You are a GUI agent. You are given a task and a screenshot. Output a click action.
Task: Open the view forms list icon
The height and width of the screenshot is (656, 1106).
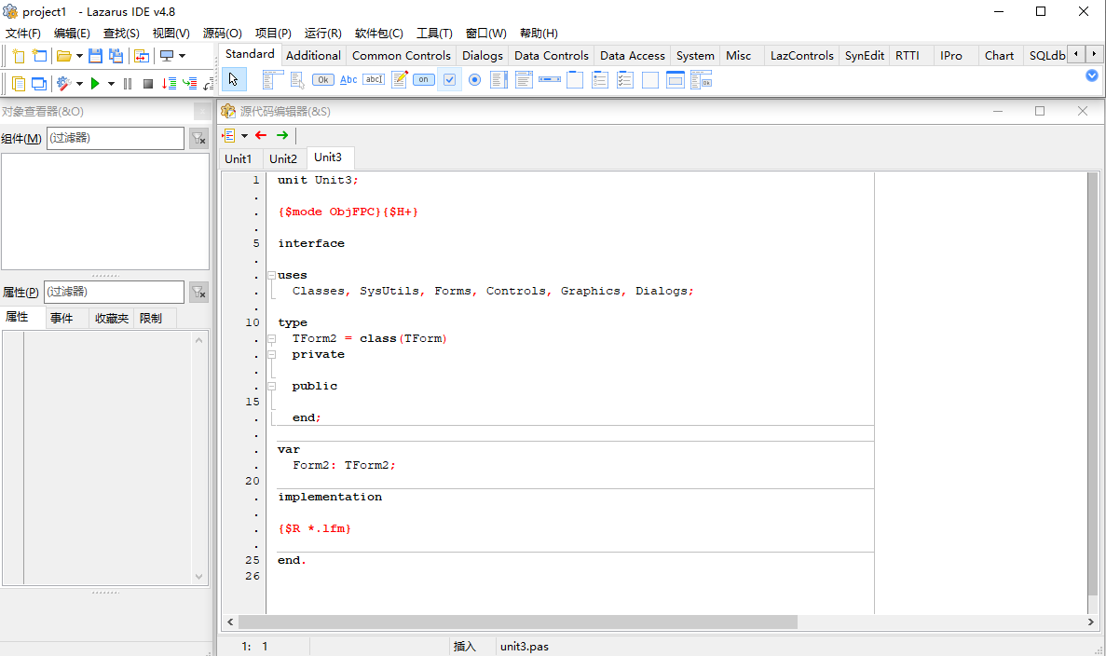click(39, 84)
